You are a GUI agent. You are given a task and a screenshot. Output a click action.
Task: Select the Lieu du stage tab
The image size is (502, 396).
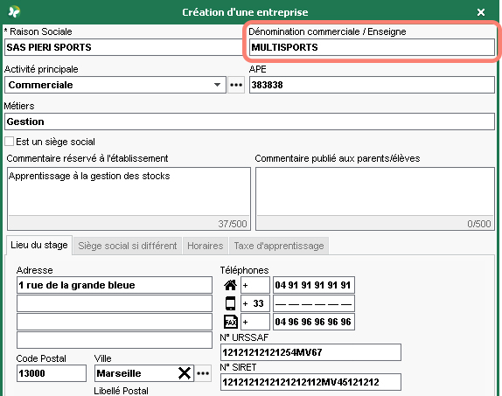pos(39,246)
